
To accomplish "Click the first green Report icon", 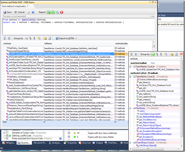I will point(49,12).
